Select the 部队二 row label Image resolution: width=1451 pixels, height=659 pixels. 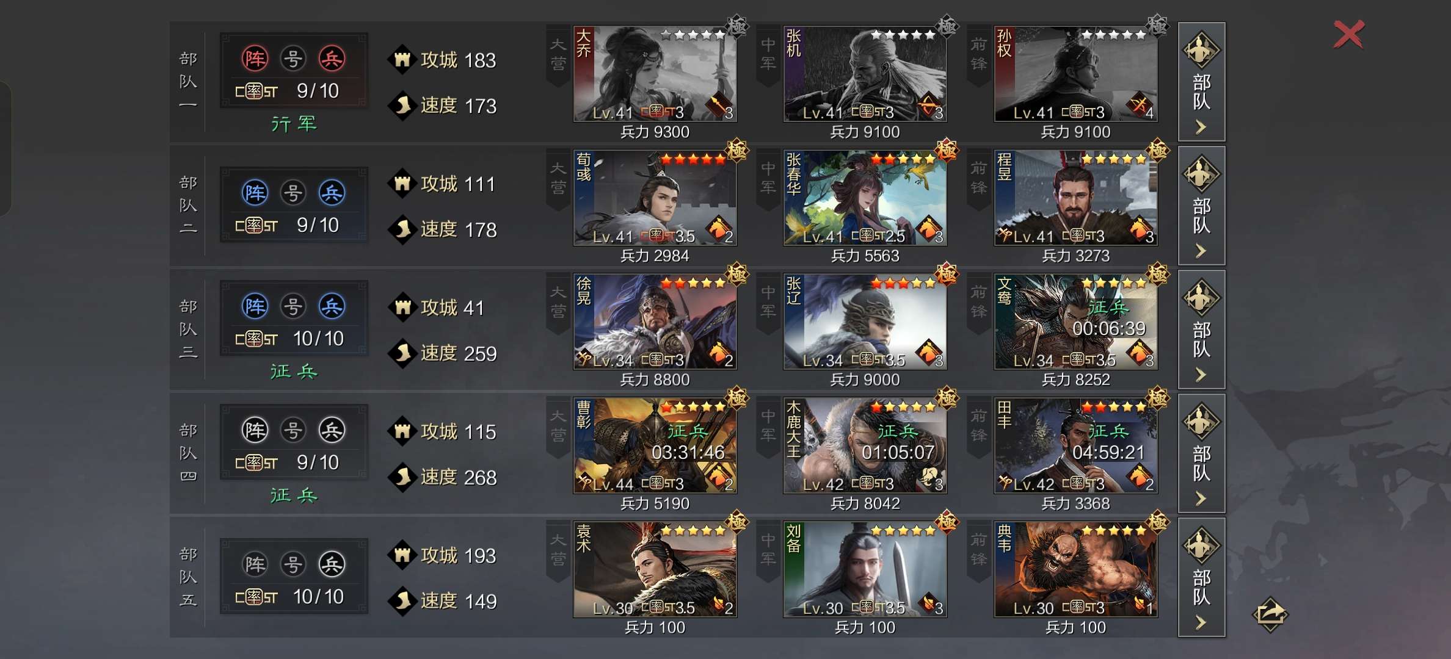point(188,205)
